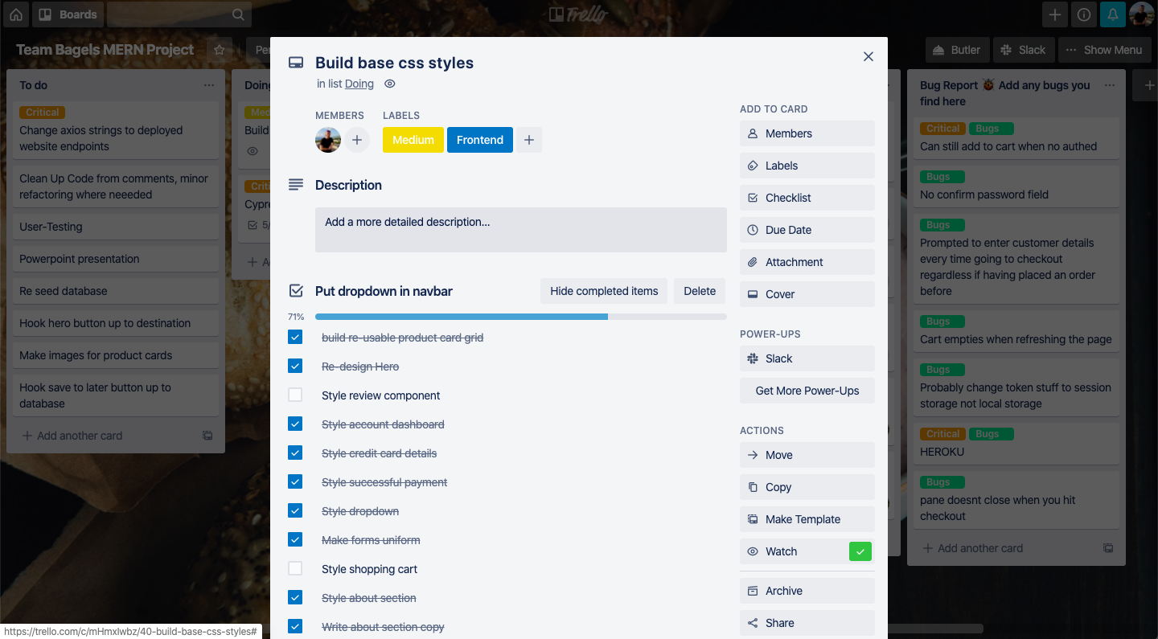Open Re seed database card
The height and width of the screenshot is (639, 1158).
tap(116, 291)
